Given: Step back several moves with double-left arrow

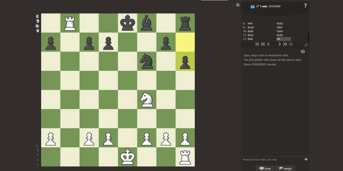Looking at the screenshot, I should 263,44.
